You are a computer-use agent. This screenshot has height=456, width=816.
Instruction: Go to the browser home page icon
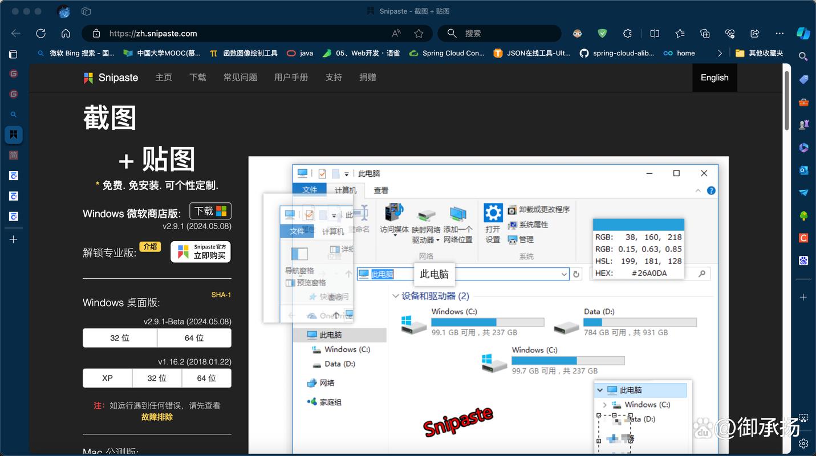tap(66, 34)
